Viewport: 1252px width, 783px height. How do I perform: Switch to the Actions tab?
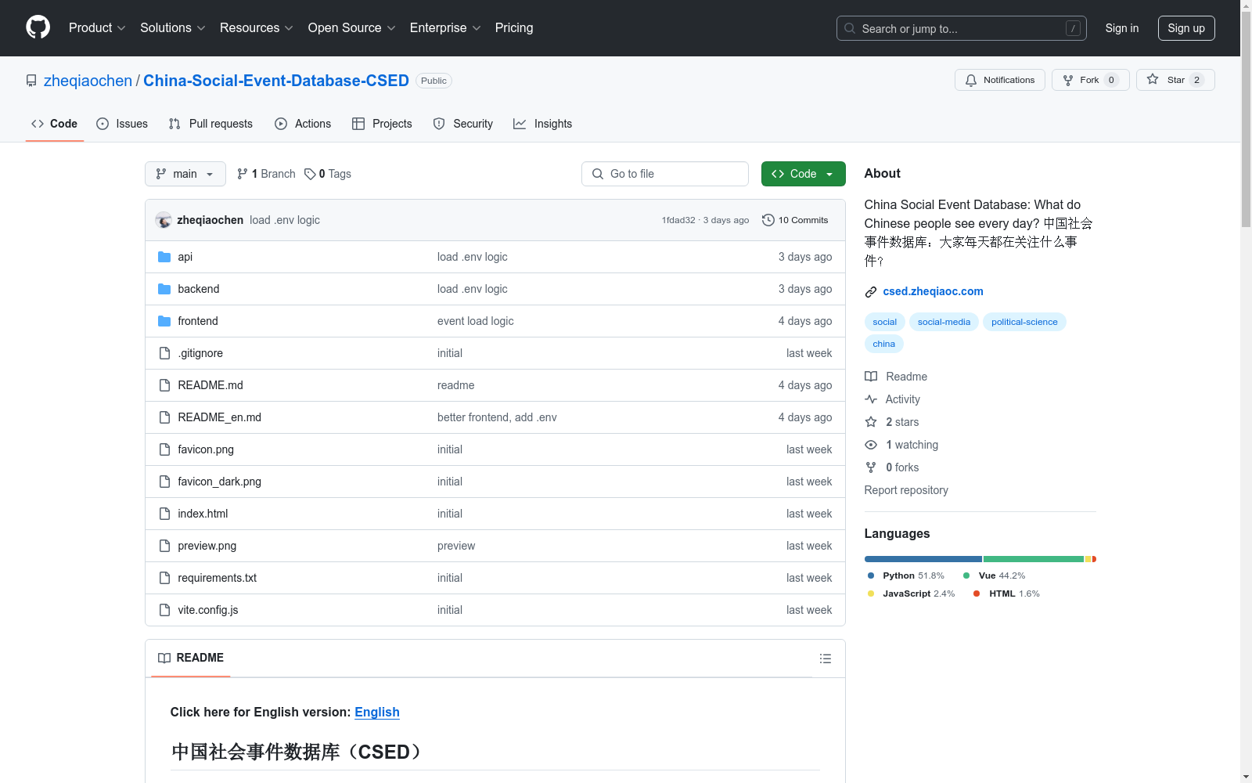pyautogui.click(x=303, y=124)
